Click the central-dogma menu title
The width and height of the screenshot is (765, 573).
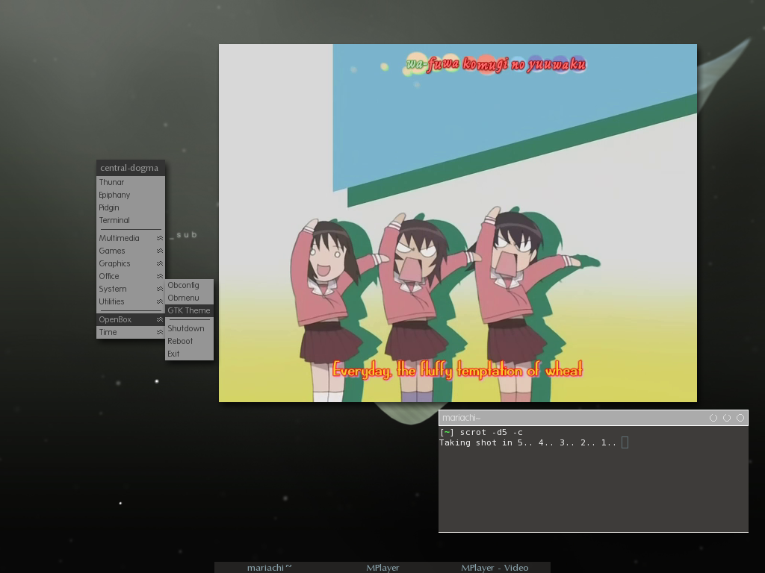(130, 168)
